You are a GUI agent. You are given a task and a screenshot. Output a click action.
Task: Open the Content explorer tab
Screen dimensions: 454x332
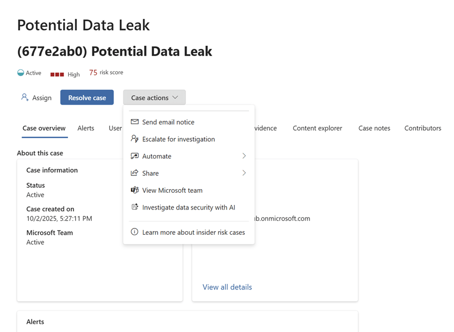[x=317, y=128]
